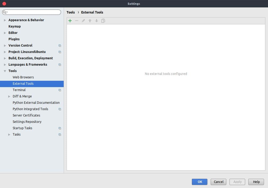Click the move-down arrow icon

tap(96, 20)
